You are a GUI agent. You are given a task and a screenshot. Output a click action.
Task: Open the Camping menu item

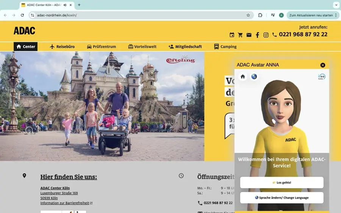click(225, 47)
